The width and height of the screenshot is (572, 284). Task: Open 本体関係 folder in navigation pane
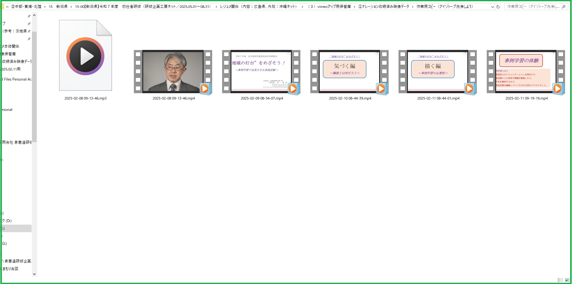point(10,46)
